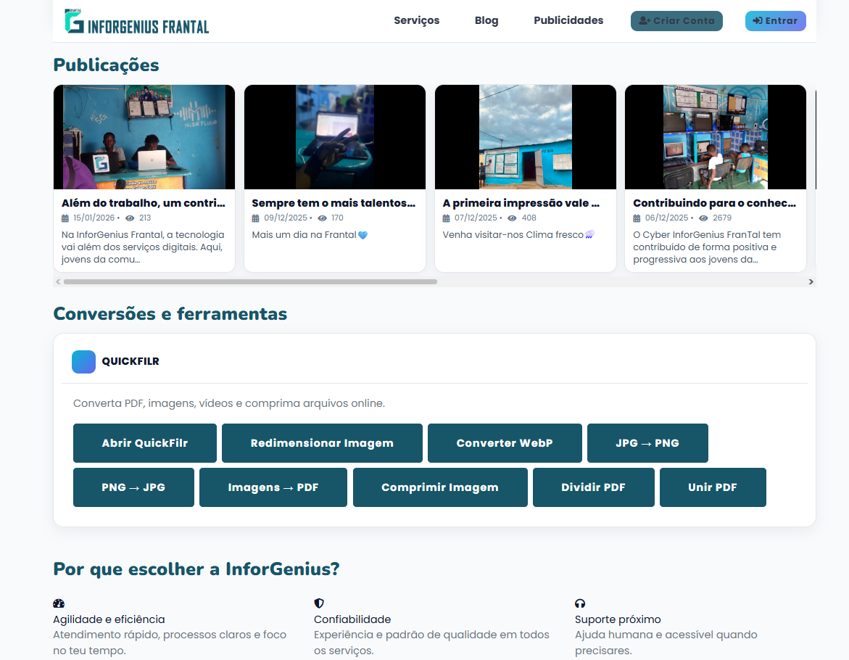Click the Por que escolher a InforGenius? heading
This screenshot has height=660, width=849.
(x=196, y=569)
